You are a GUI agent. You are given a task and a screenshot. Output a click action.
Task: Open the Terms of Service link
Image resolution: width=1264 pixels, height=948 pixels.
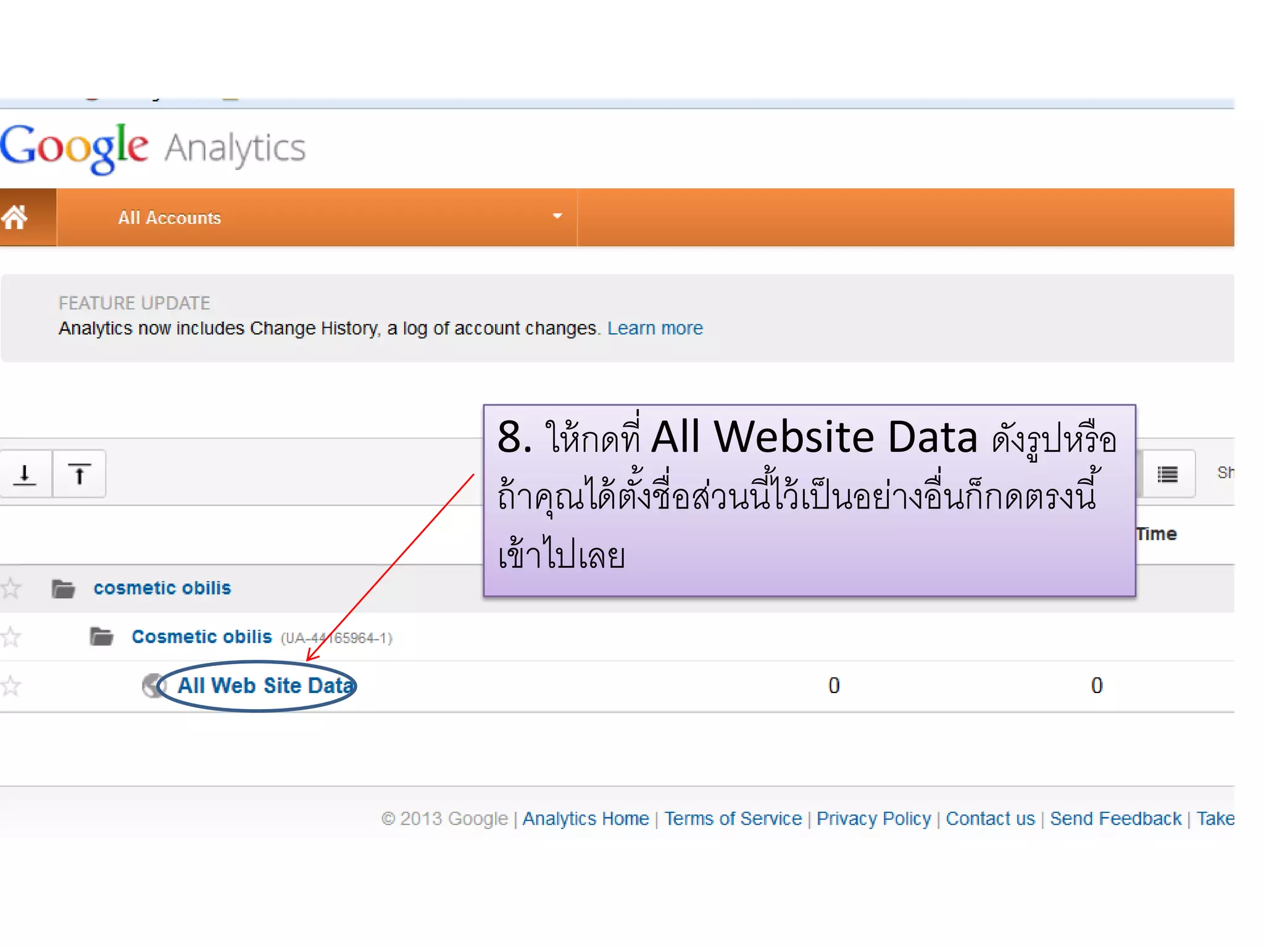coord(733,818)
